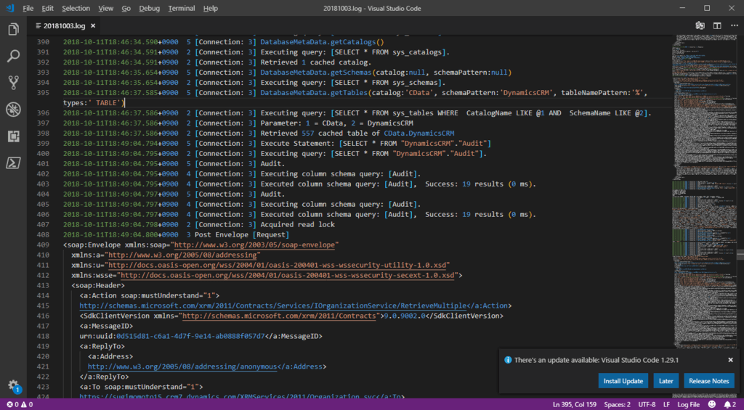Screen dimensions: 744x410
Task: Open the Search view magnifier icon
Action: tap(13, 56)
